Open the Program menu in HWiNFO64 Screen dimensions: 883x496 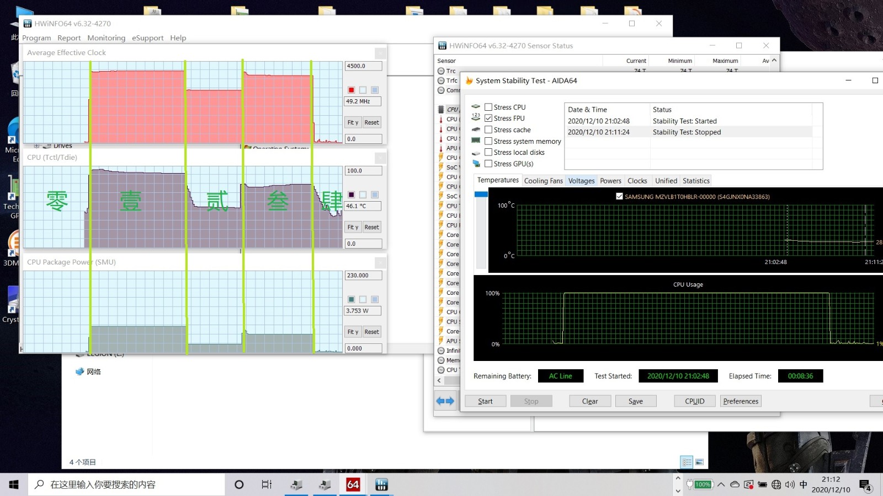click(36, 38)
